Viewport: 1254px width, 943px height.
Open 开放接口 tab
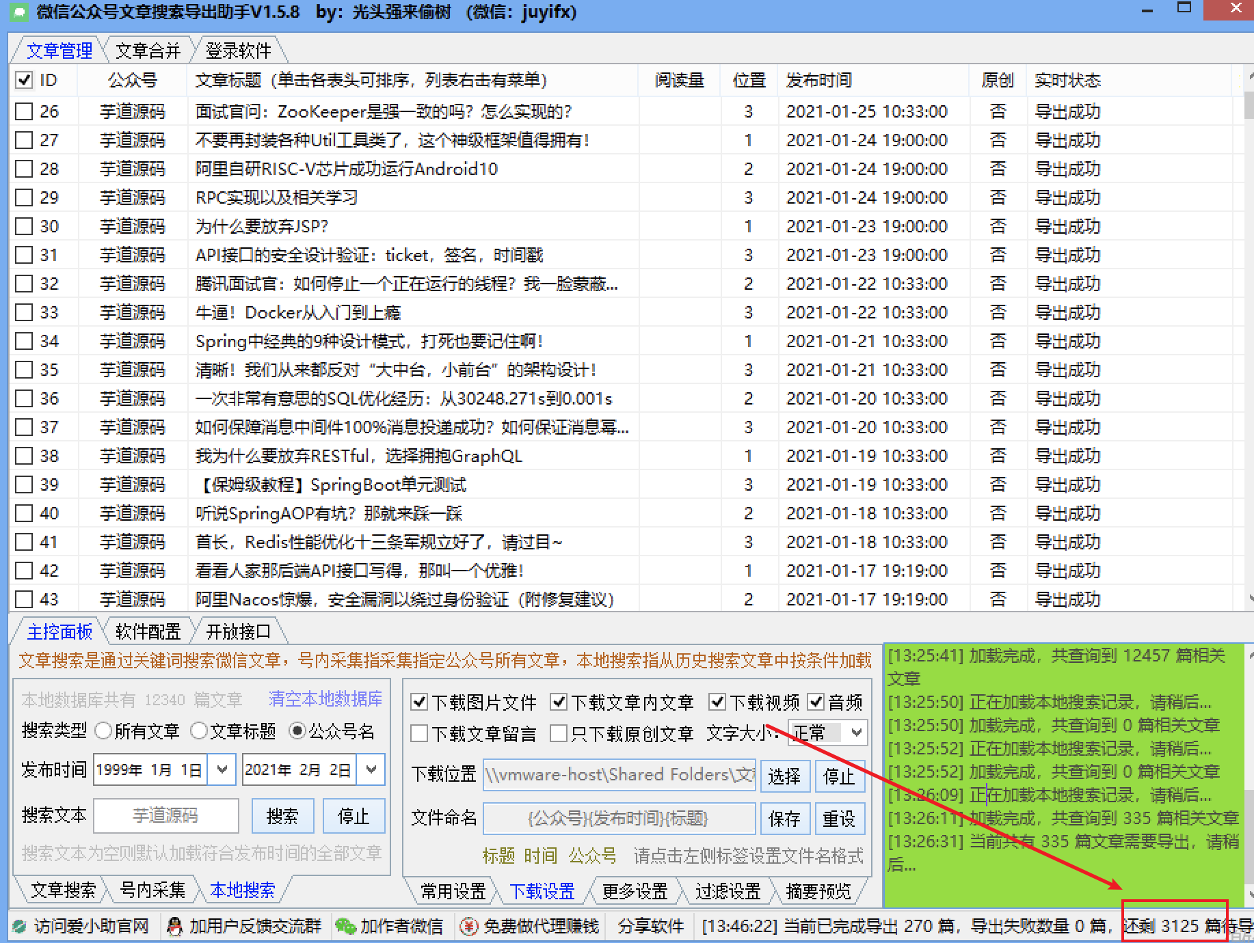coord(239,631)
